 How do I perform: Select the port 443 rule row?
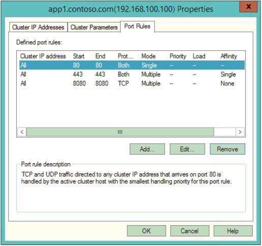click(132, 74)
